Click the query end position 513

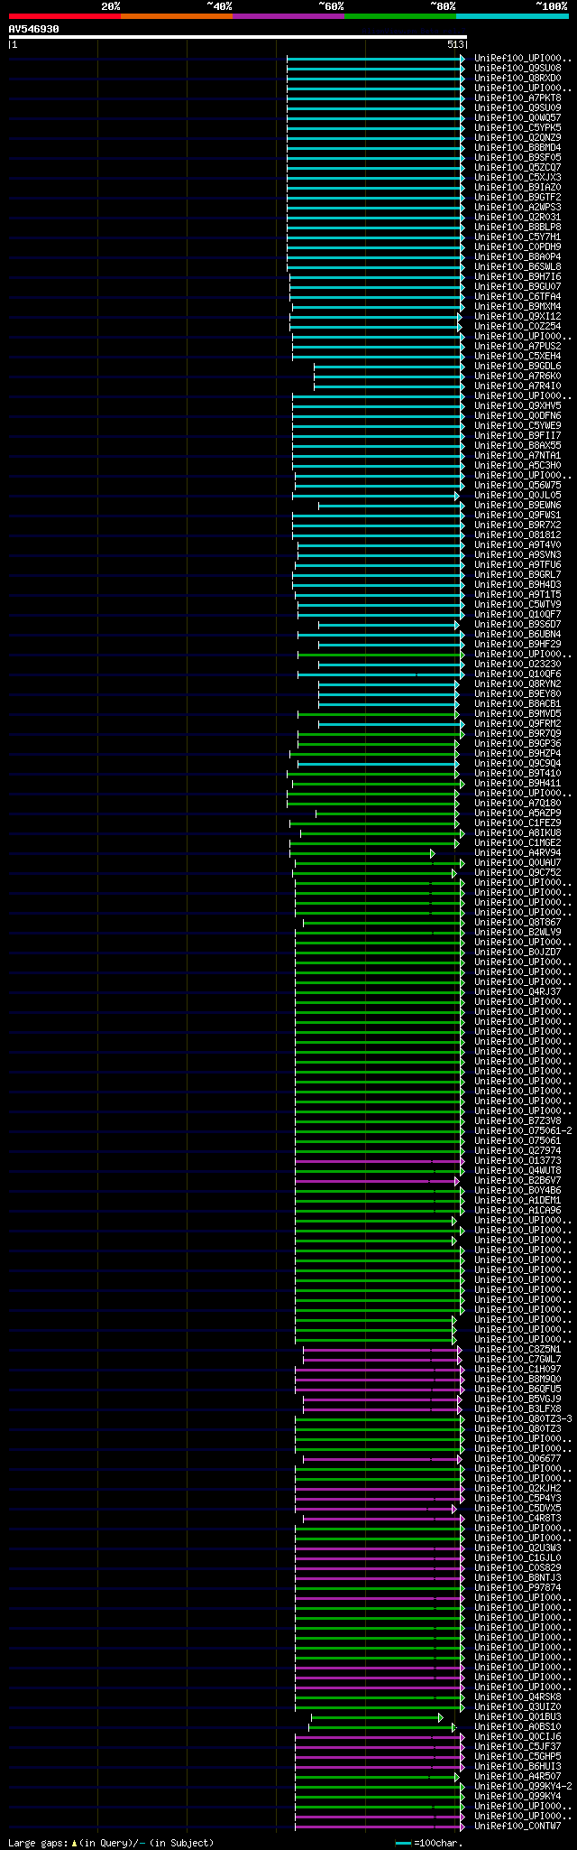point(455,44)
